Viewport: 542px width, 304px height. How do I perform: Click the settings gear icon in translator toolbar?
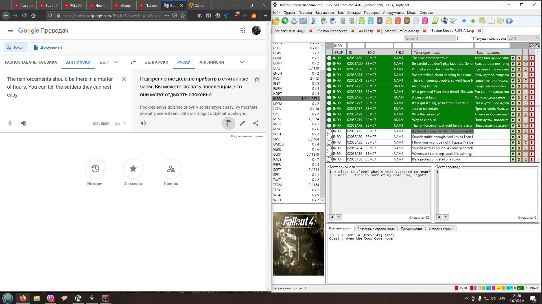click(x=294, y=21)
